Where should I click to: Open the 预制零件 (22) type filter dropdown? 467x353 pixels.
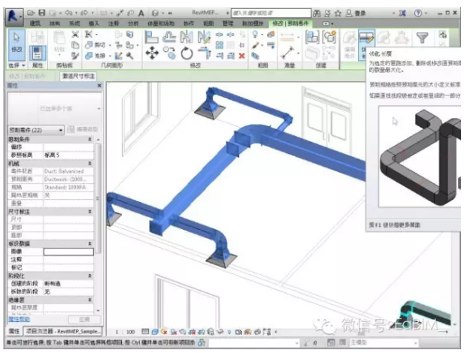point(36,130)
